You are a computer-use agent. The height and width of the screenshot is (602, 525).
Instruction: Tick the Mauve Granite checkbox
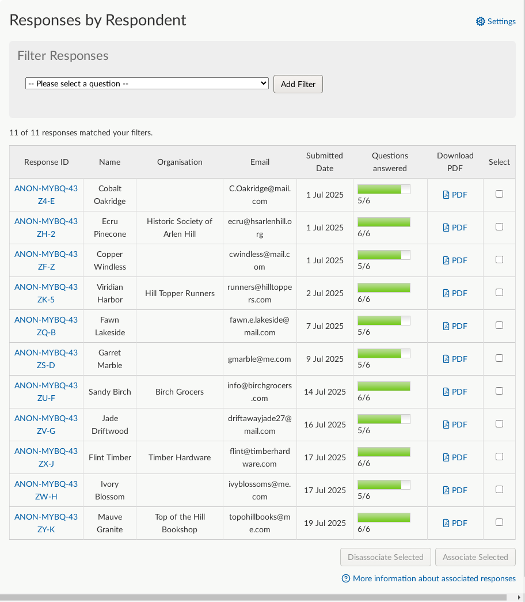point(499,522)
